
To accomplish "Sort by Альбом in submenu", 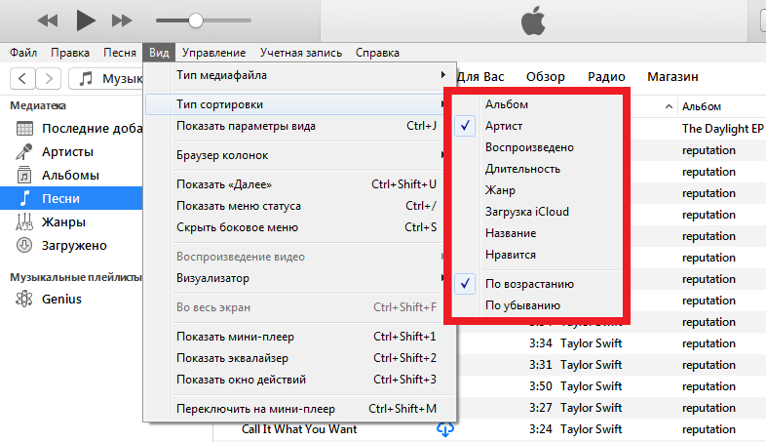I will pos(507,104).
